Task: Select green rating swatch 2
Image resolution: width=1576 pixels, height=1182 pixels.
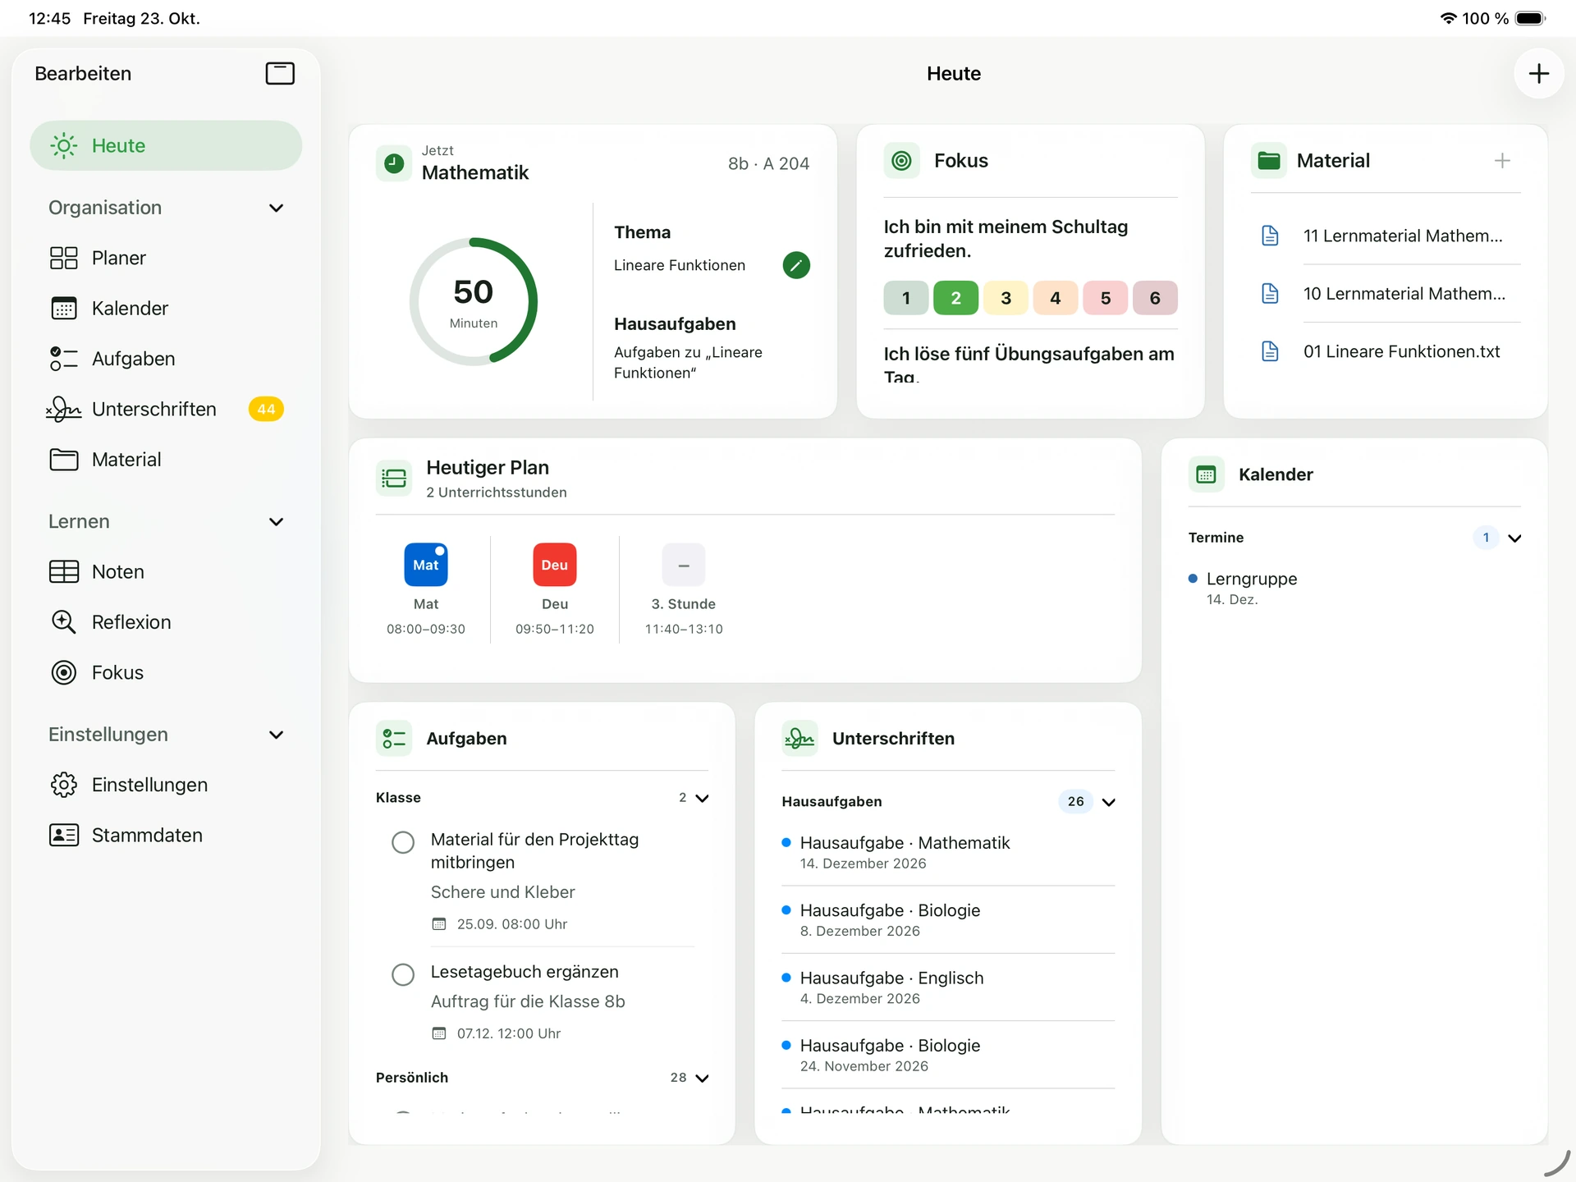Action: pos(955,298)
